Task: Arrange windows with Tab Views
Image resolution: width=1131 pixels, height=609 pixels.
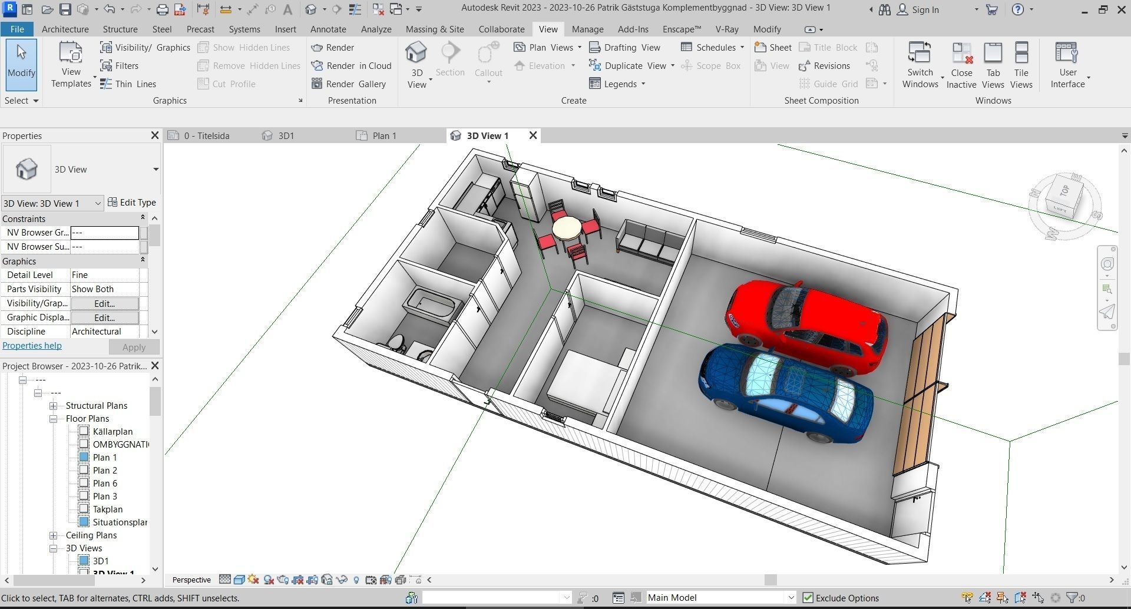Action: click(x=993, y=65)
